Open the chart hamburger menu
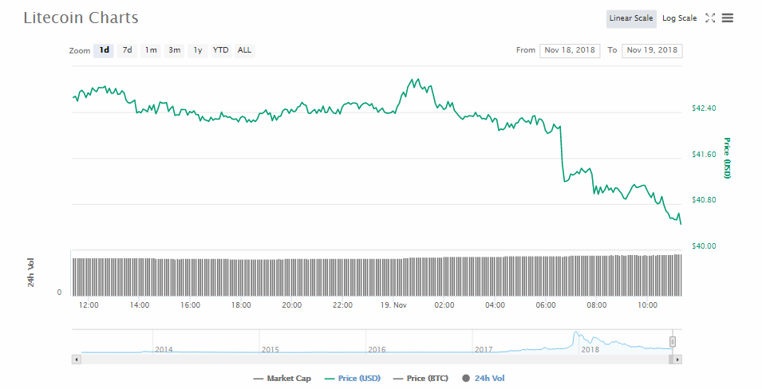Viewport: 762px width, 389px height. 727,18
